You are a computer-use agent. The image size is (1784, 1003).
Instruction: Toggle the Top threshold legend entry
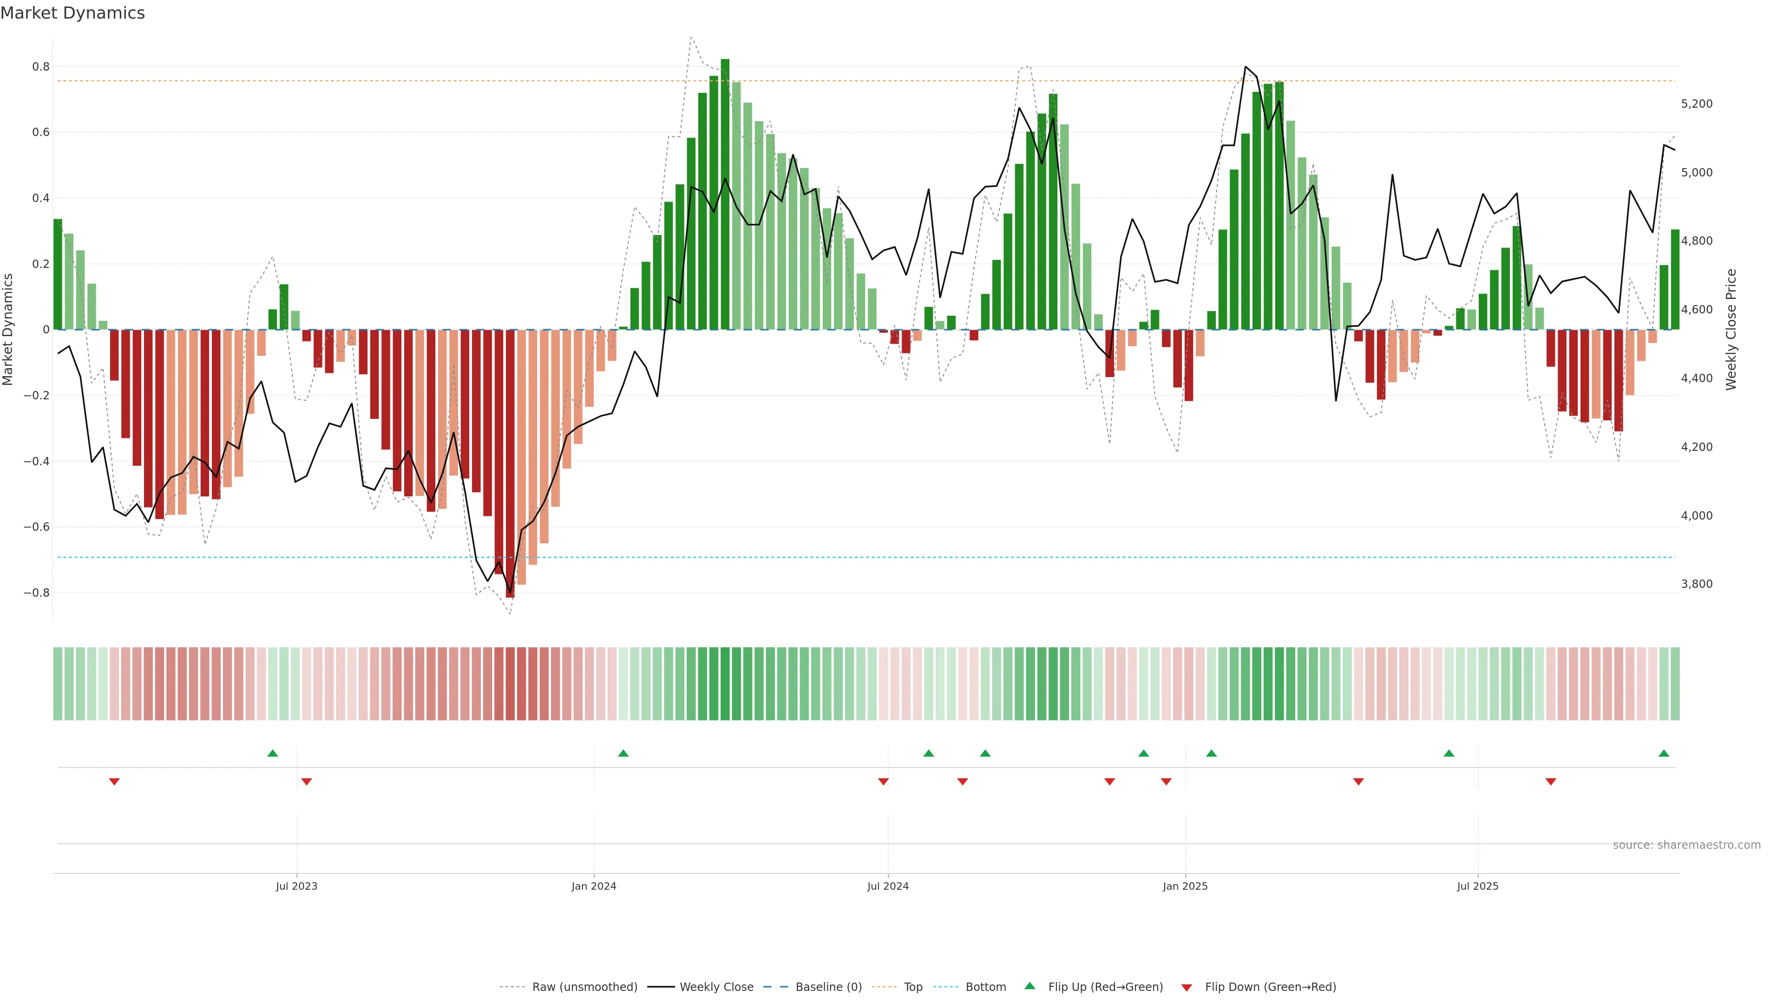913,986
